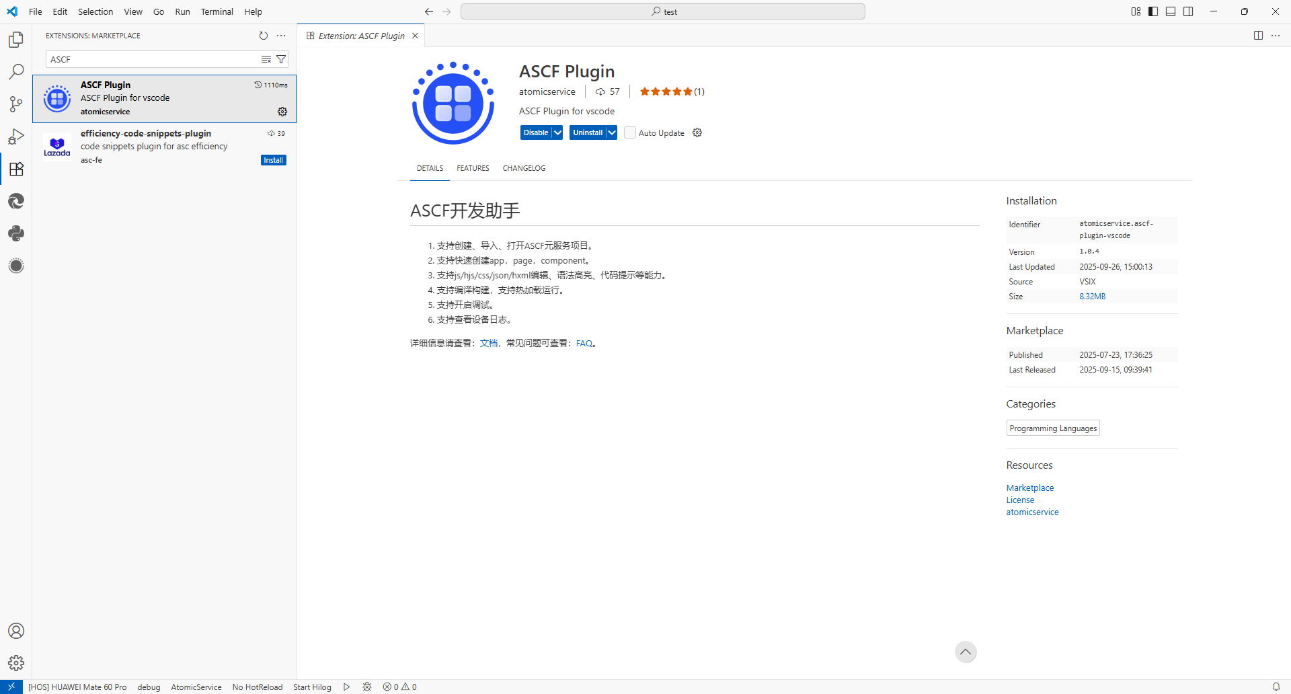Open the Python activity bar icon
The height and width of the screenshot is (694, 1291).
(x=16, y=233)
